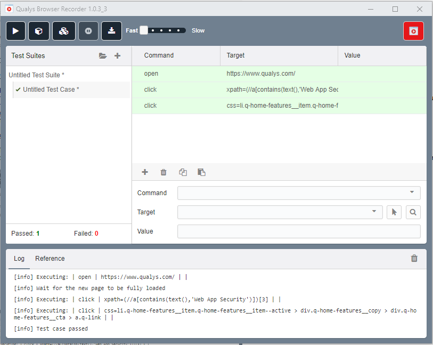Open the Command dropdown

coord(411,192)
